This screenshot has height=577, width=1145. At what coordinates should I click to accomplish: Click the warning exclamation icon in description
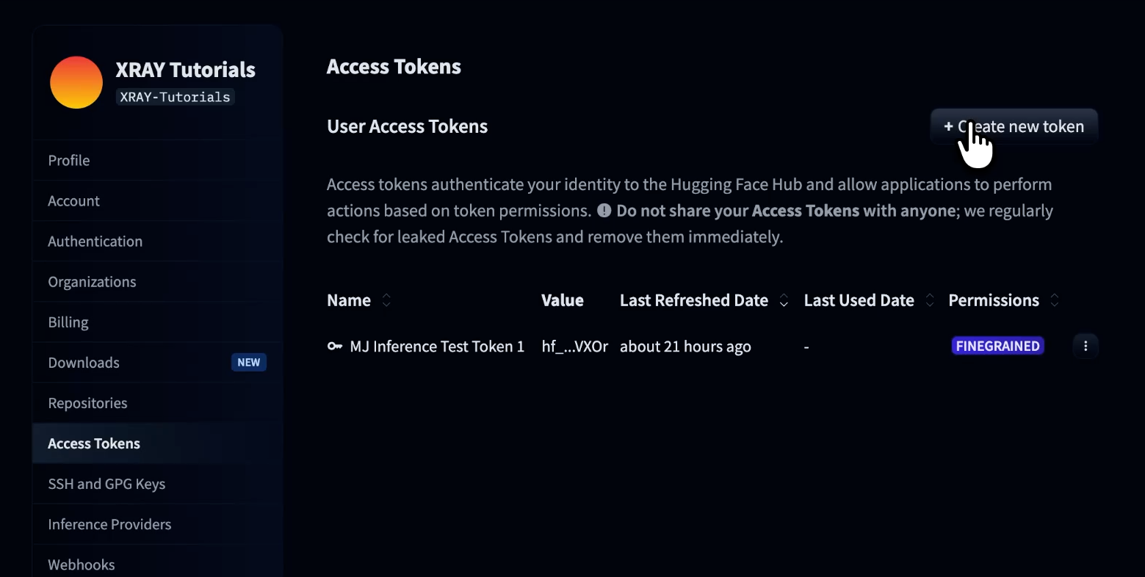[x=604, y=211]
